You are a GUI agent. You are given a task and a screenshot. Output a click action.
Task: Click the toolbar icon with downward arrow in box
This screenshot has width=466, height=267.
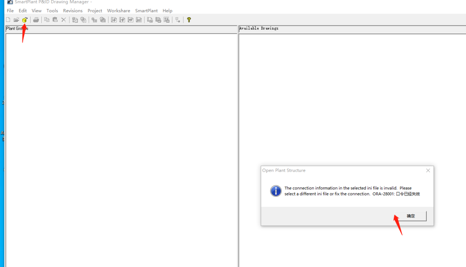pyautogui.click(x=114, y=20)
